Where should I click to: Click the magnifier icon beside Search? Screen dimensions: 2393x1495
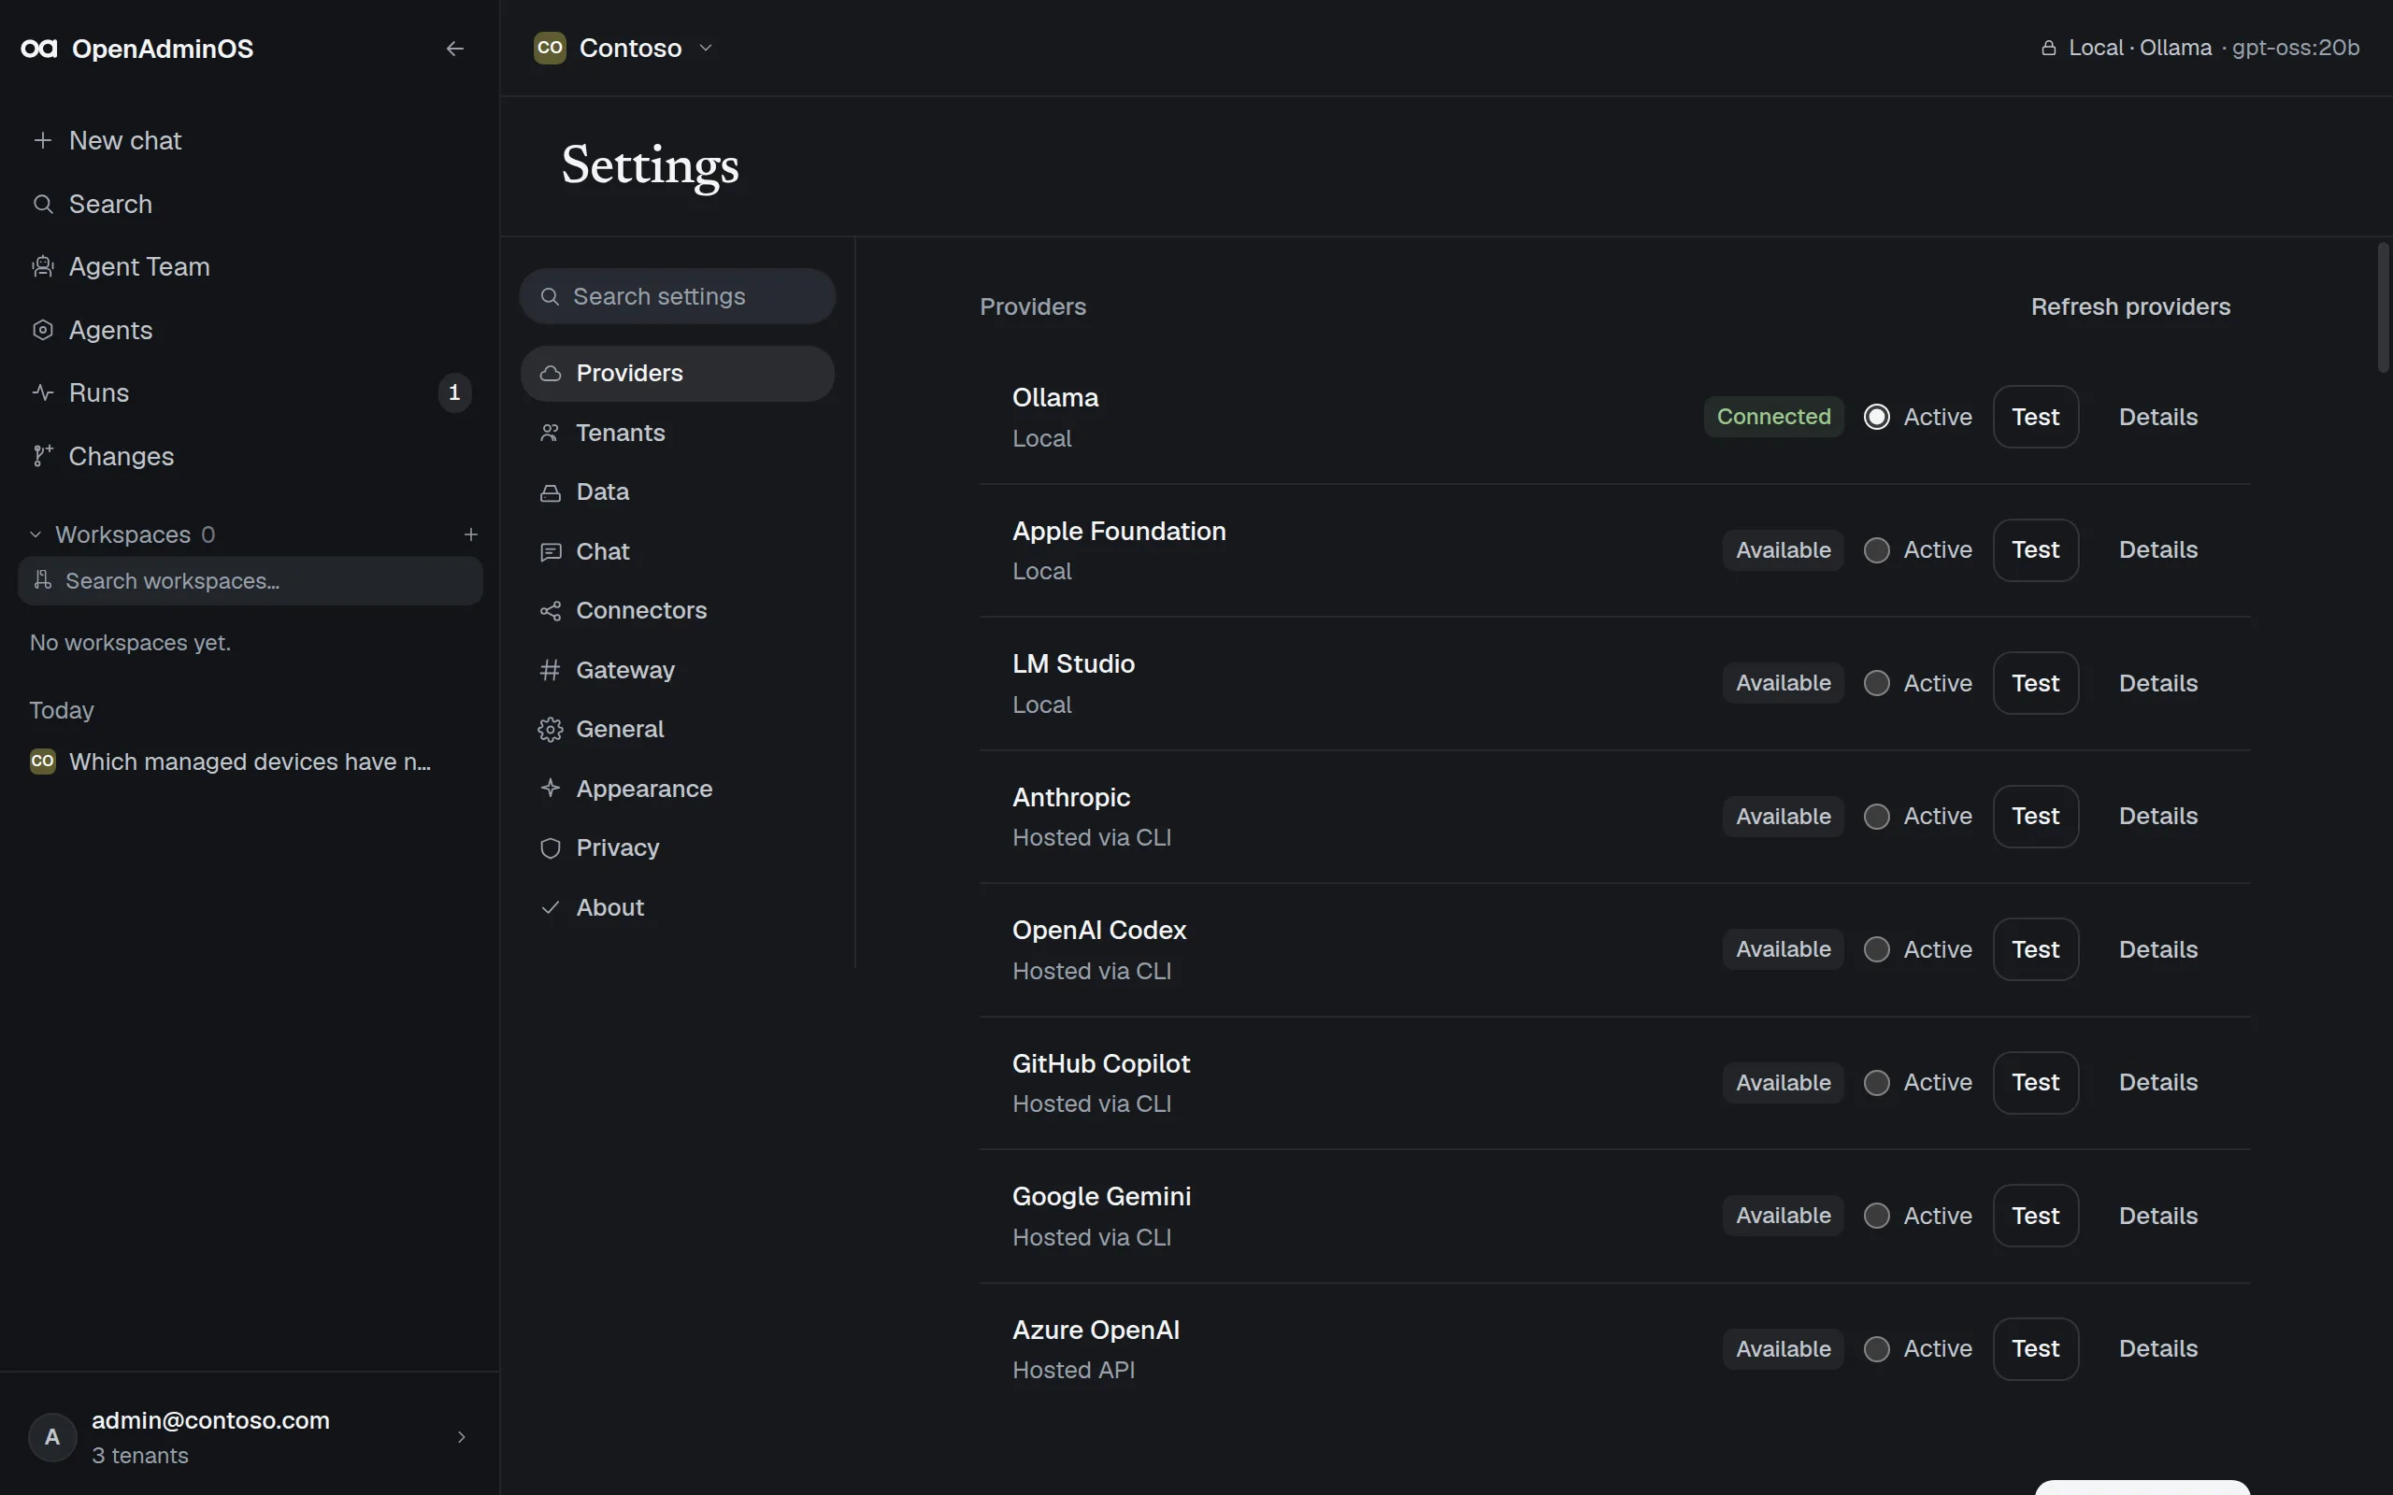coord(42,204)
